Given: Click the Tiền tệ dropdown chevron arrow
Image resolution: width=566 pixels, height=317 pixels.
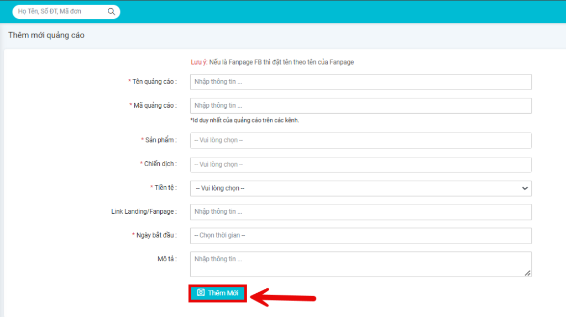Looking at the screenshot, I should (x=525, y=188).
